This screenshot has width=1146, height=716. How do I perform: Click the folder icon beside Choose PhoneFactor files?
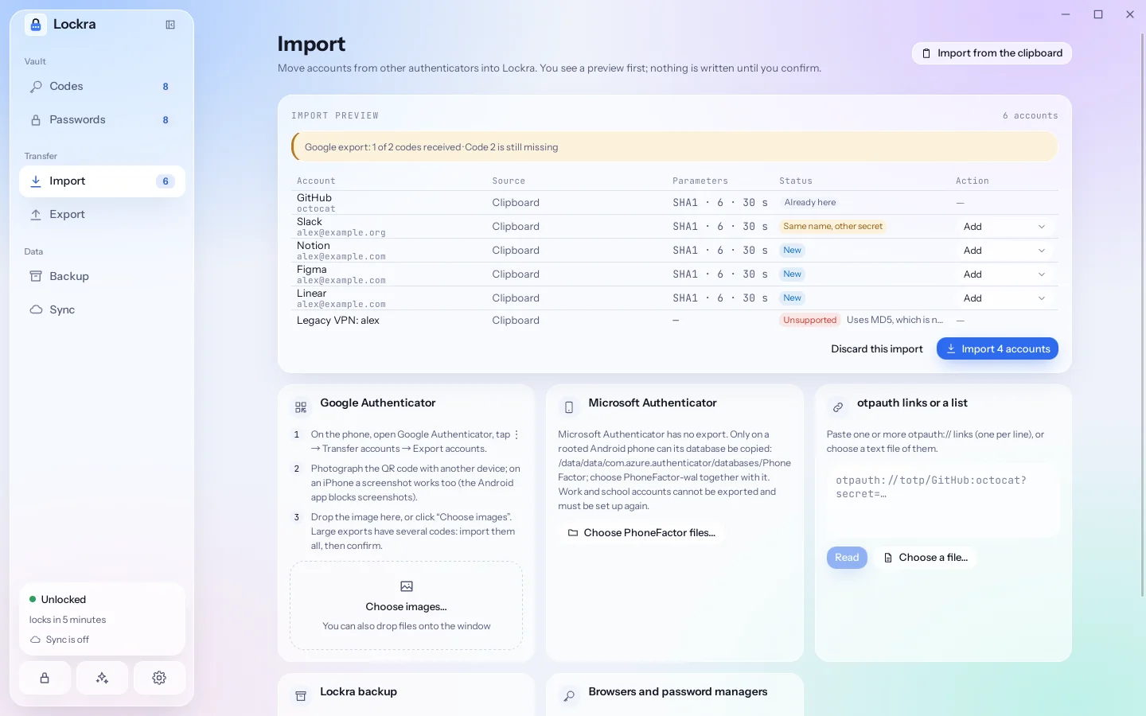tap(572, 533)
